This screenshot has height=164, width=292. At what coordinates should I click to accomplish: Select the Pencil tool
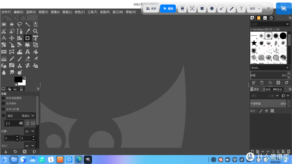click(x=12, y=59)
